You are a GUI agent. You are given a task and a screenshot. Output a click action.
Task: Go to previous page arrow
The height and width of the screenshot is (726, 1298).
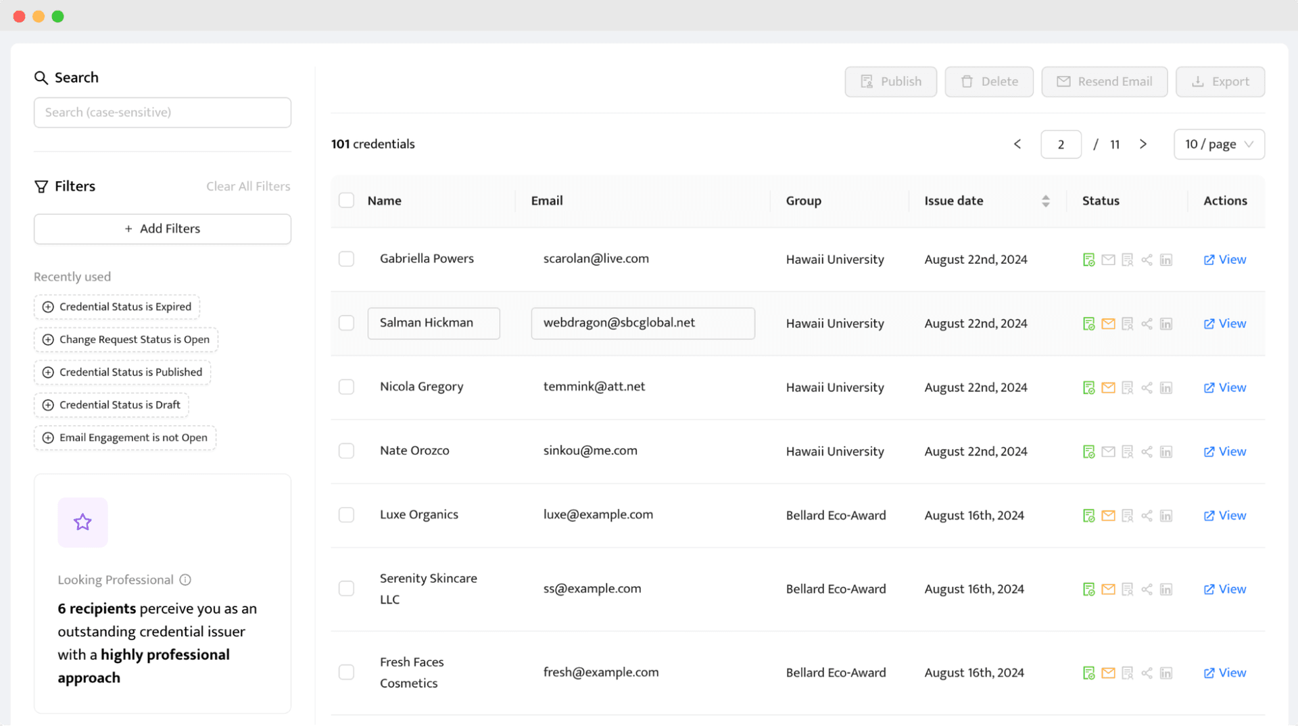[1017, 144]
